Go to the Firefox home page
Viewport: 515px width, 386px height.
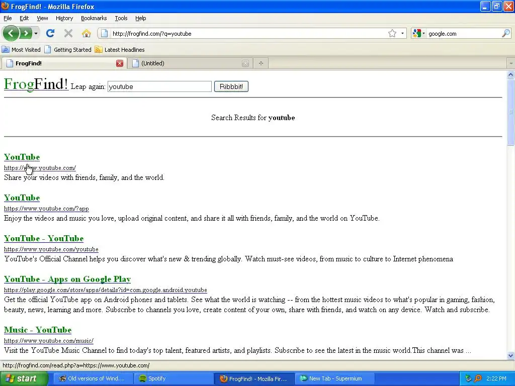pyautogui.click(x=86, y=33)
